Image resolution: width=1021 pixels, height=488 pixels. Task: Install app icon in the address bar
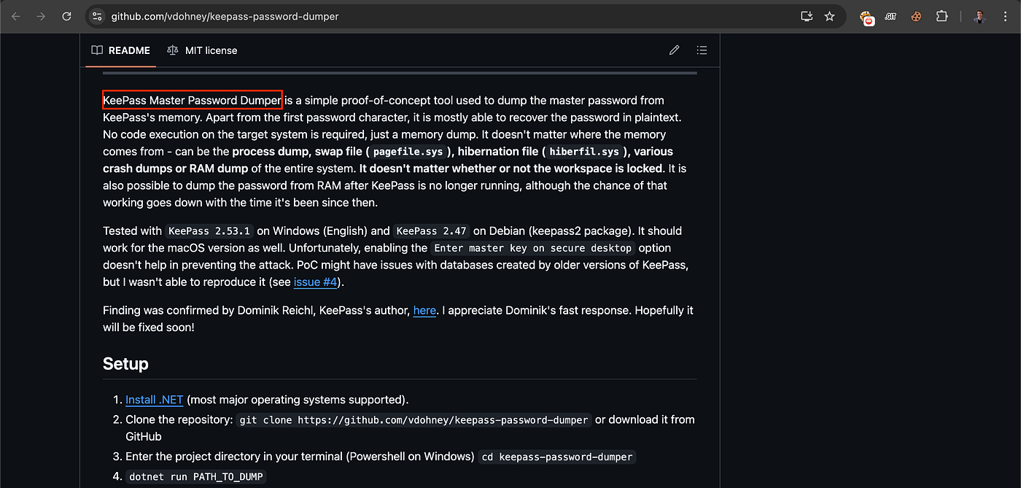pyautogui.click(x=807, y=16)
